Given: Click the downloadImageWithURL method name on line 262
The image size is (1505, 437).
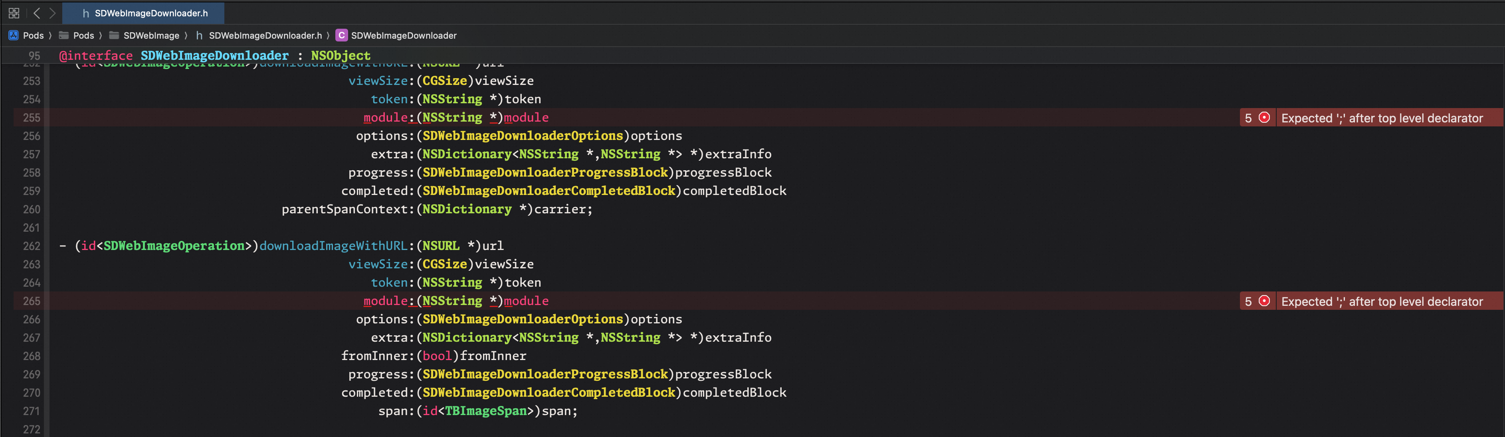Looking at the screenshot, I should (x=333, y=246).
